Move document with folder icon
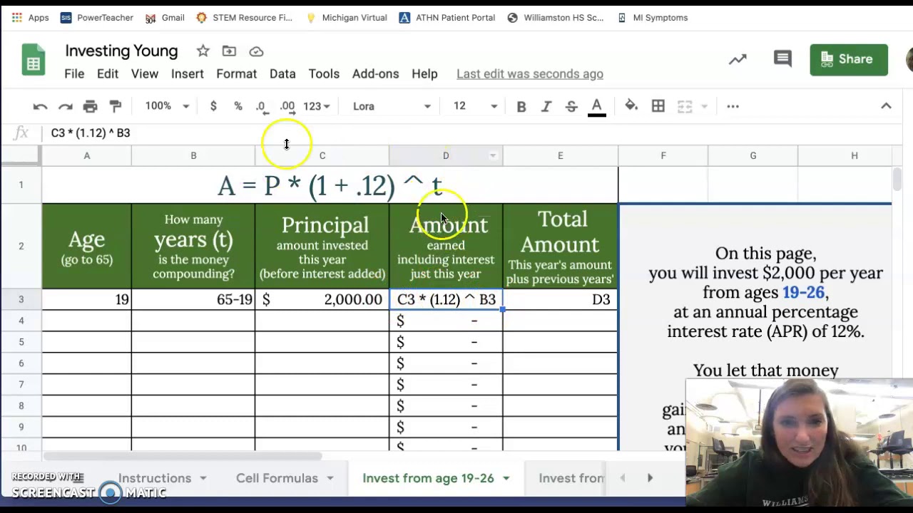This screenshot has width=913, height=513. pyautogui.click(x=229, y=51)
